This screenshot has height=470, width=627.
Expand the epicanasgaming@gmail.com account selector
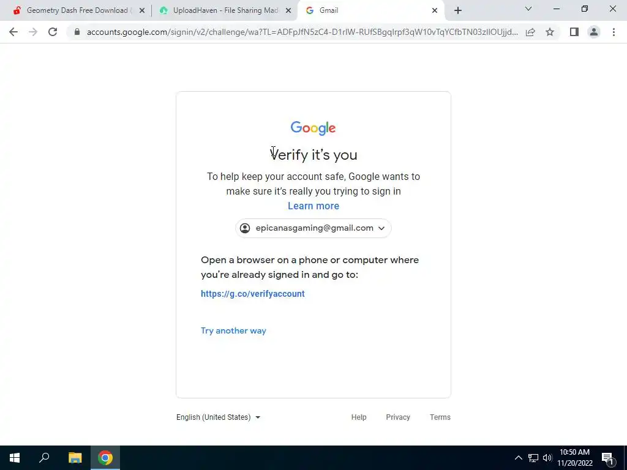tap(313, 228)
